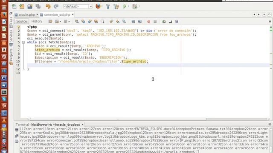Click Shift Line Left icon
This screenshot has width=273, height=153.
(133, 22)
